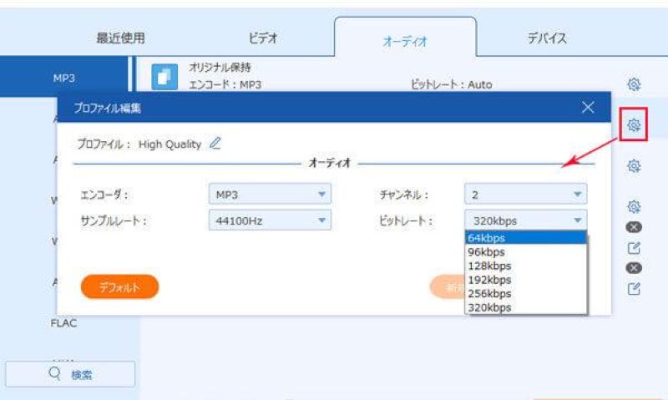Click the third settings gear icon
668x400 pixels.
(x=634, y=165)
